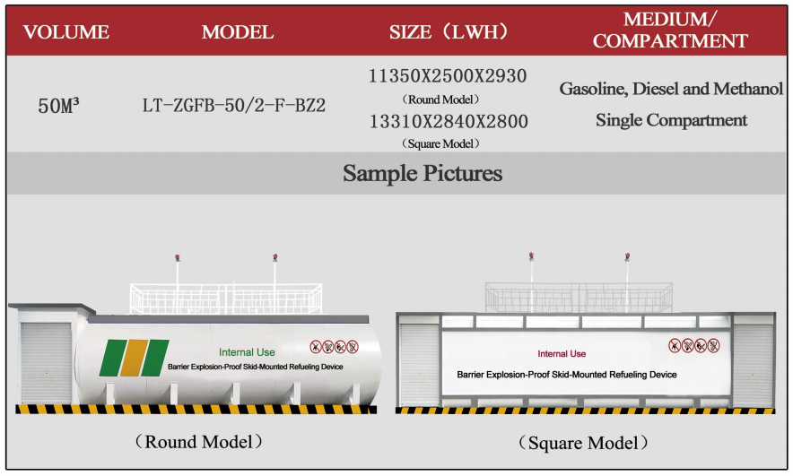Click the right shutter door on square model
Viewport: 793px width, 476px height.
[754, 365]
